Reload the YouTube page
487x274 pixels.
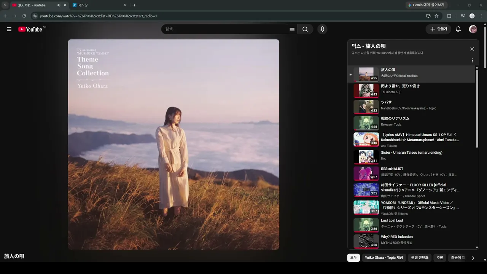pos(24,16)
